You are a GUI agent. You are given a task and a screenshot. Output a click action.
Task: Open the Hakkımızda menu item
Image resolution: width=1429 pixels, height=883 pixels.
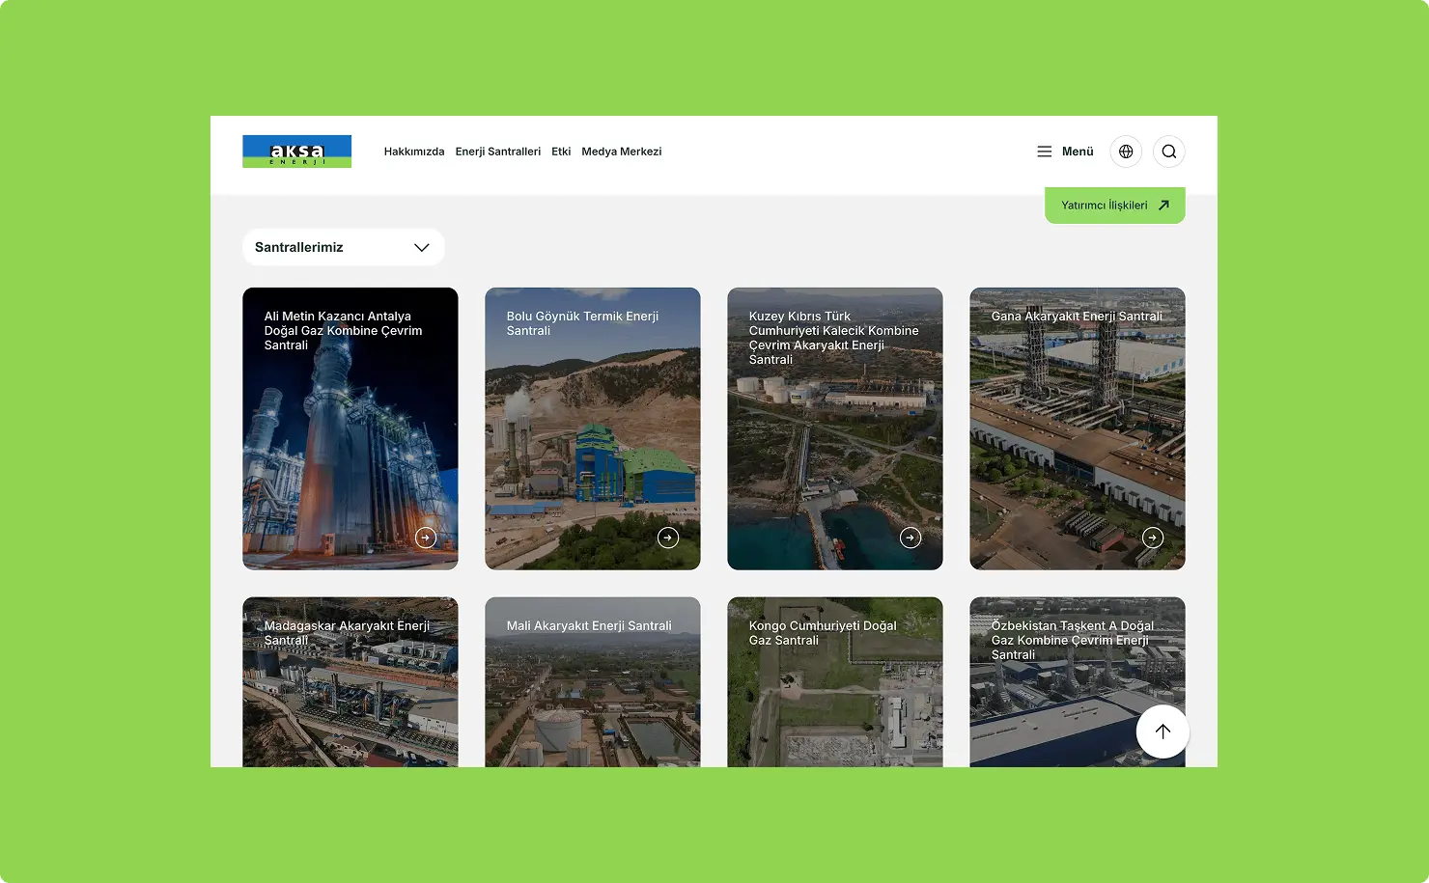pyautogui.click(x=414, y=152)
